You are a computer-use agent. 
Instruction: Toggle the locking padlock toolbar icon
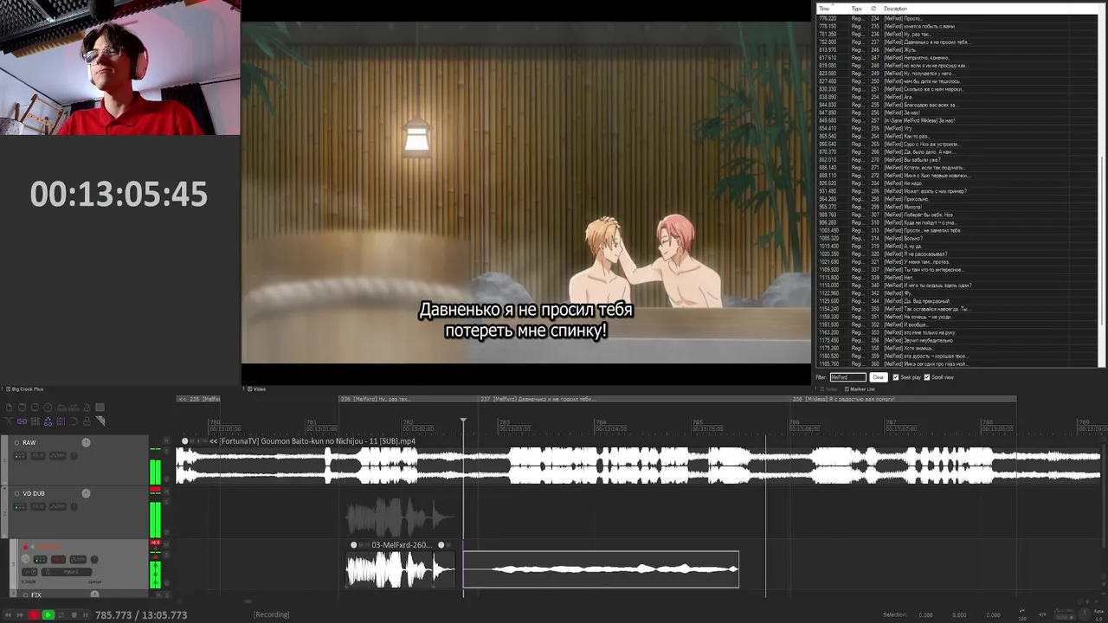87,421
